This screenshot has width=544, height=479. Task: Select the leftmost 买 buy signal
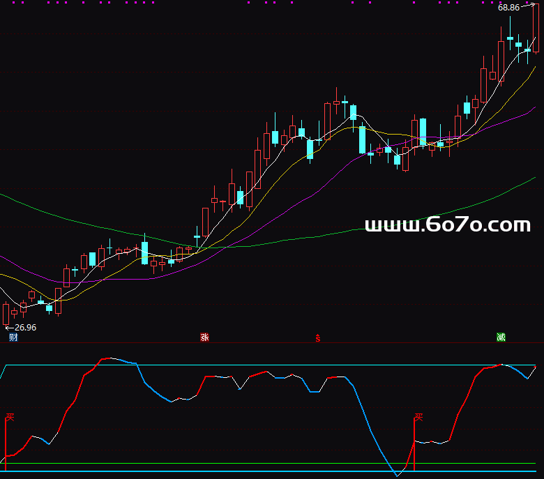10,418
